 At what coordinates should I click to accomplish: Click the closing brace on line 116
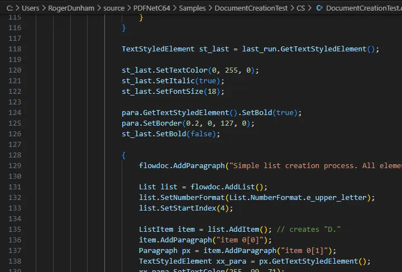(x=124, y=28)
